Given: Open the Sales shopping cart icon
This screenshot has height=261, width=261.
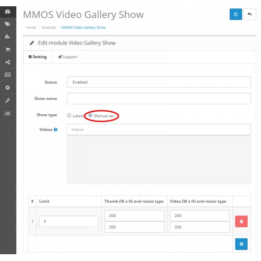Looking at the screenshot, I should point(8,50).
